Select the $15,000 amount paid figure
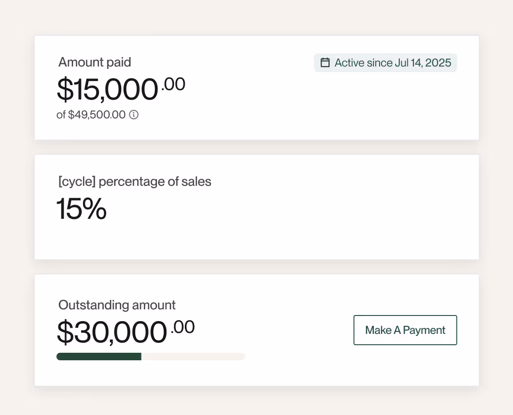 108,89
